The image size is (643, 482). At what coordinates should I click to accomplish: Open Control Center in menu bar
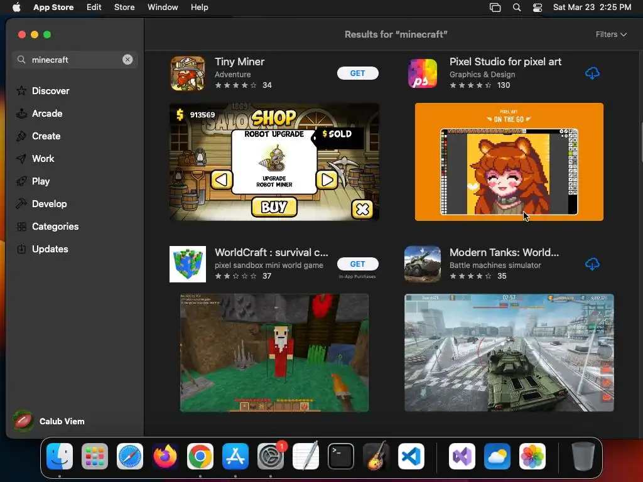click(538, 8)
